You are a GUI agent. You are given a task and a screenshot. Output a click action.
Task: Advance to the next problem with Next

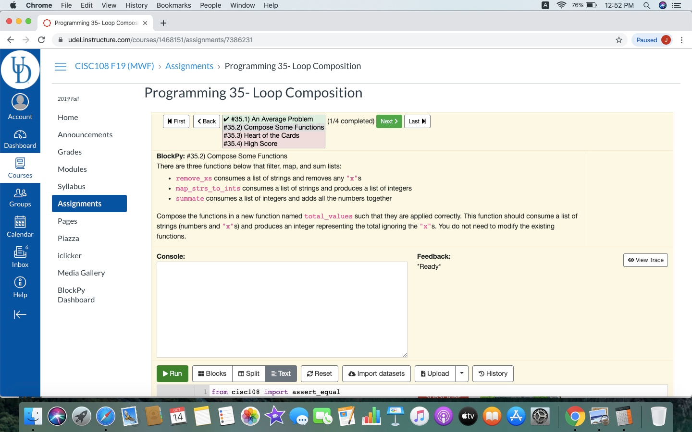point(389,121)
